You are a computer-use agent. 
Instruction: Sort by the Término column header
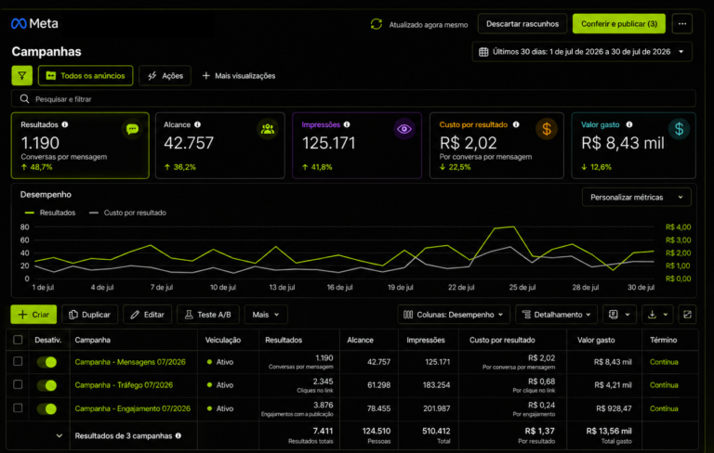click(664, 340)
